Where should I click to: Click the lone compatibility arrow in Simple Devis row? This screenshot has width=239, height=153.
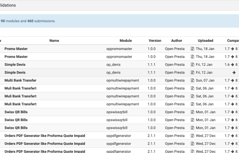click(x=234, y=72)
